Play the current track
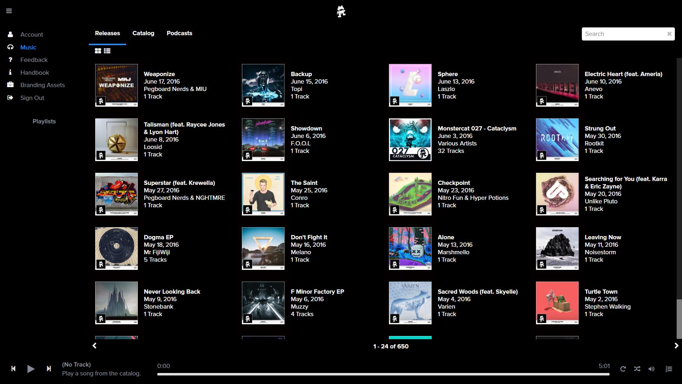The width and height of the screenshot is (682, 384). point(31,369)
